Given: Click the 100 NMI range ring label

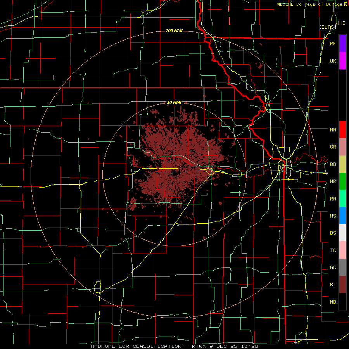Looking at the screenshot, I should [174, 31].
